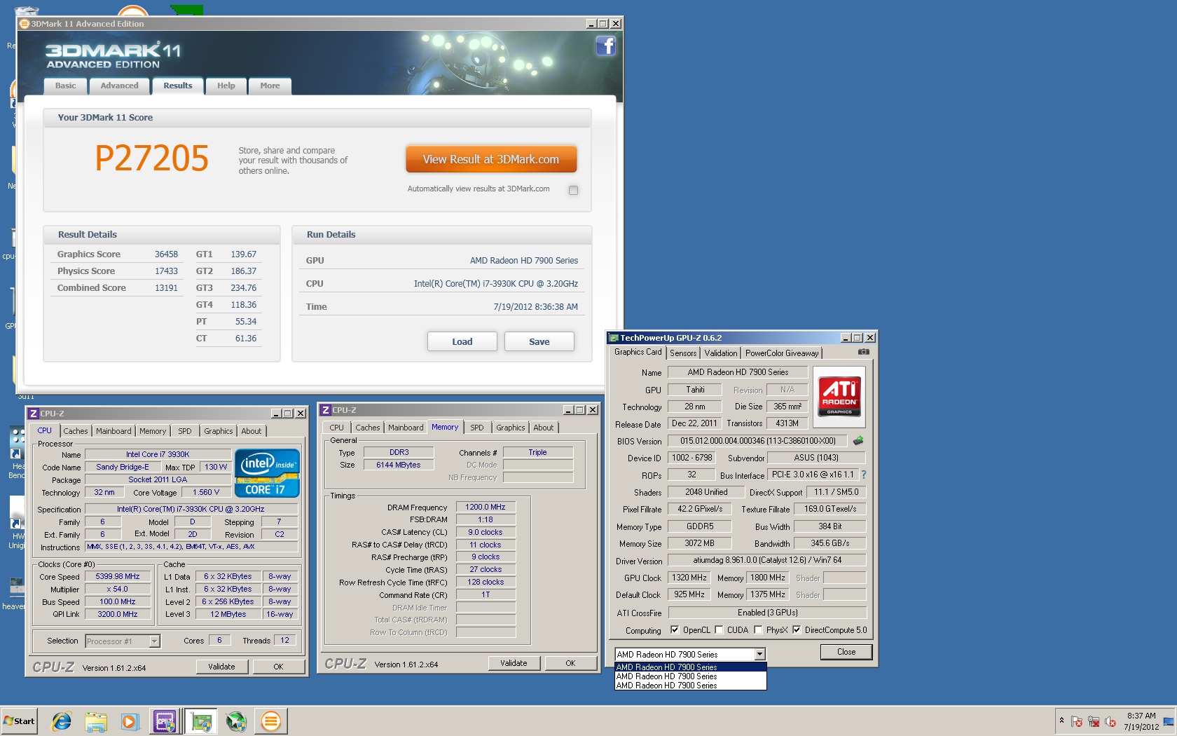Click the Bus Interface question mark in GPU-Z
The image size is (1177, 736).
pyautogui.click(x=864, y=475)
